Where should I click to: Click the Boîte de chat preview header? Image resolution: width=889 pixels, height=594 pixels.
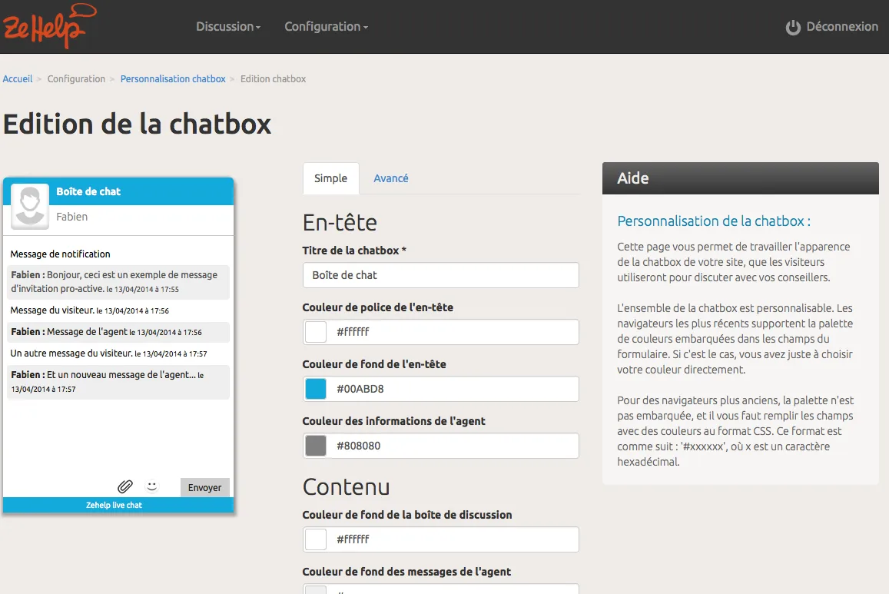118,191
